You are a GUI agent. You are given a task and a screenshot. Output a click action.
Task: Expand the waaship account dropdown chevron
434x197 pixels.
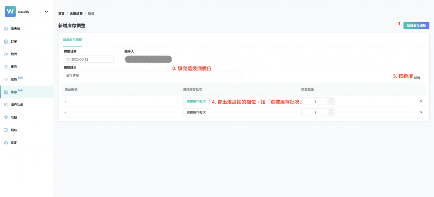click(46, 11)
